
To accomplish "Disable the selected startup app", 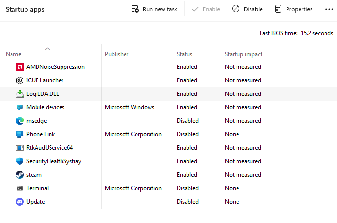I will (248, 9).
